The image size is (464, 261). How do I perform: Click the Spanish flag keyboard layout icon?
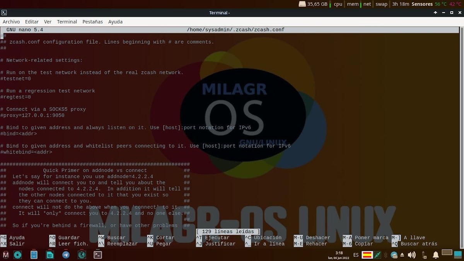[x=367, y=255]
